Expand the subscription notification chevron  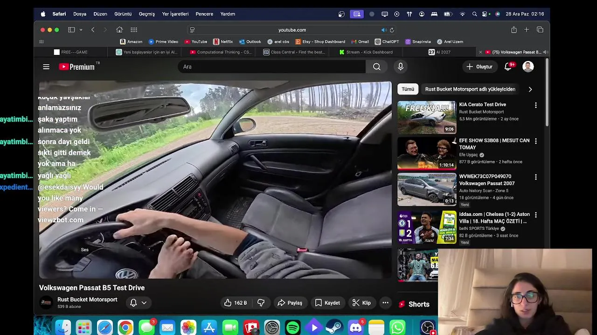pos(144,303)
